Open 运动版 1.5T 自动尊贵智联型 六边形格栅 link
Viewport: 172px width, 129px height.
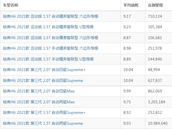pyautogui.click(x=50, y=38)
